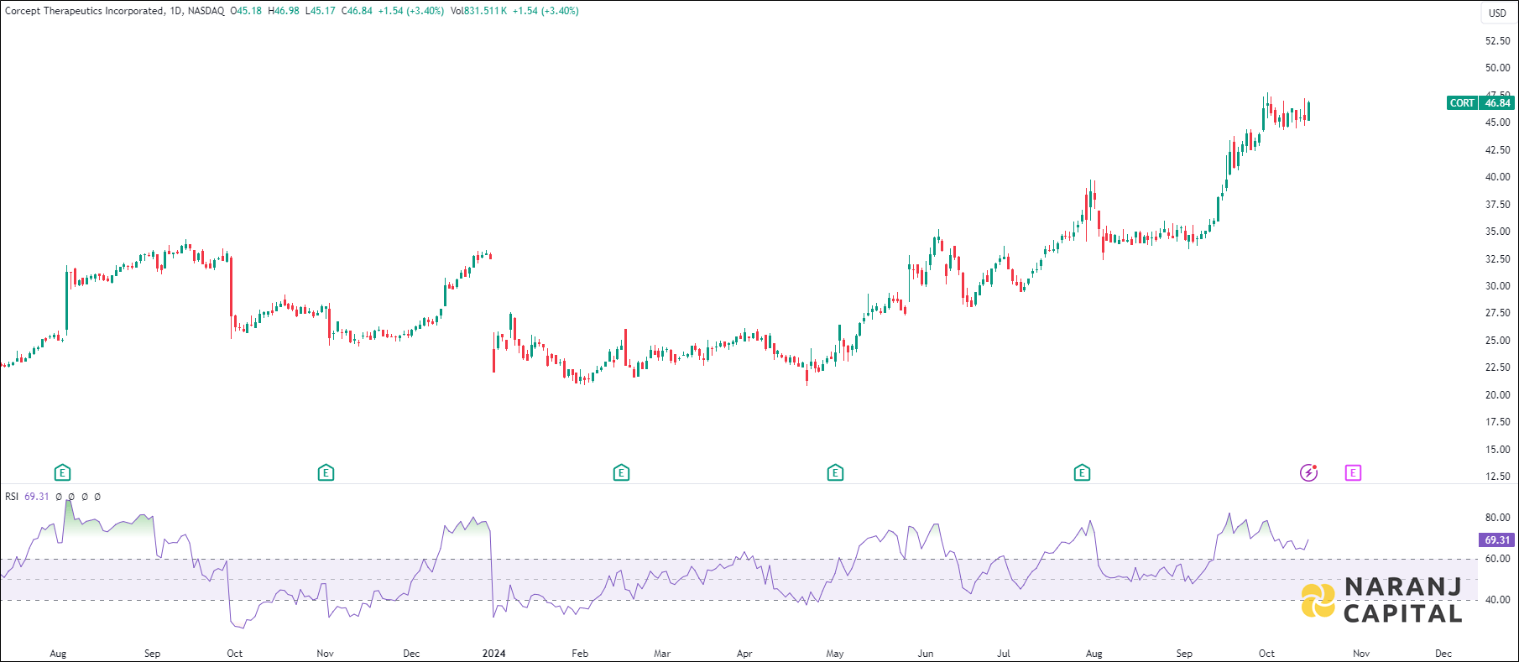Click the purple lightning bolt news icon
Viewport: 1519px width, 662px height.
coord(1308,473)
